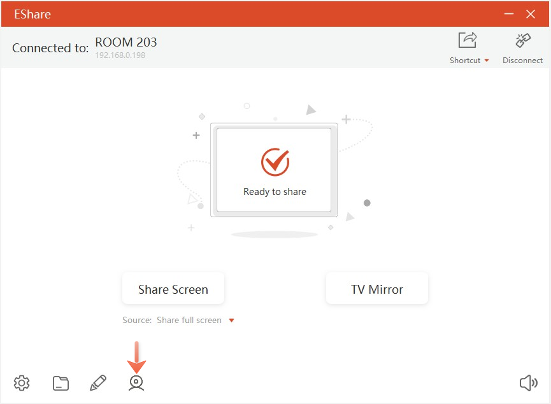This screenshot has height=404, width=551.
Task: Click the Shortcut text label
Action: tap(465, 61)
